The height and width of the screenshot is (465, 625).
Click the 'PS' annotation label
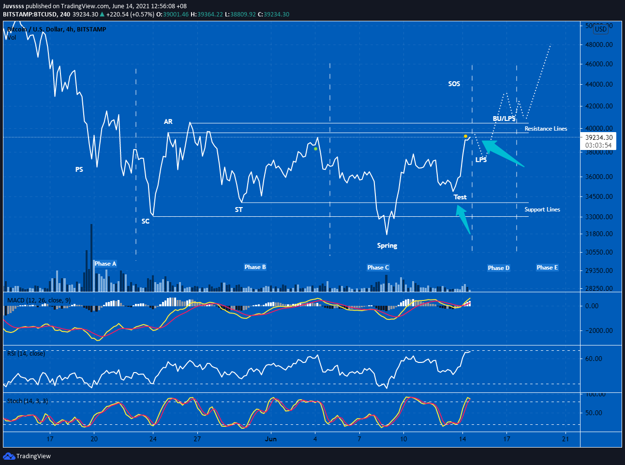pos(79,169)
